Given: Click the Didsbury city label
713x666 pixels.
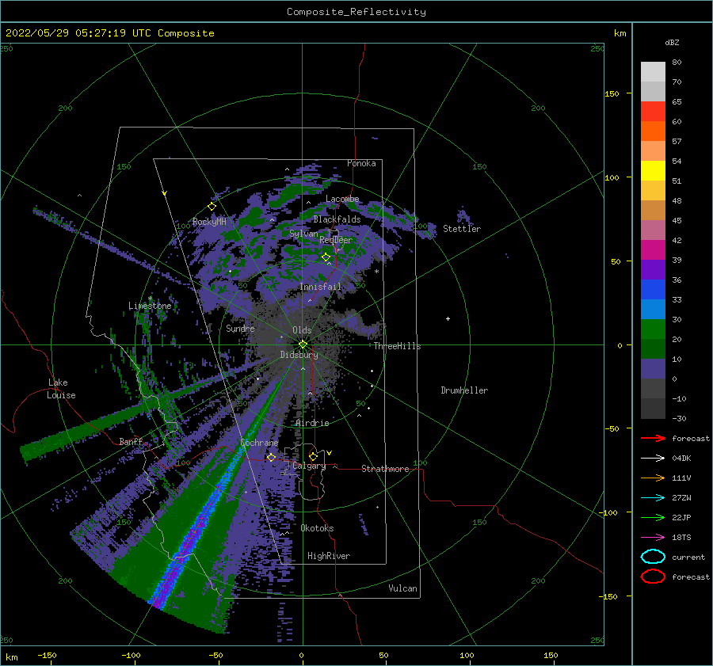Looking at the screenshot, I should (x=299, y=355).
